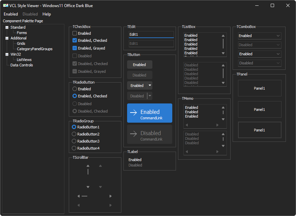Select CategoryPanelGroups tree item
This screenshot has height=216, width=296.
pyautogui.click(x=35, y=49)
